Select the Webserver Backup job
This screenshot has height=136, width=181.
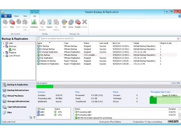pos(106,61)
